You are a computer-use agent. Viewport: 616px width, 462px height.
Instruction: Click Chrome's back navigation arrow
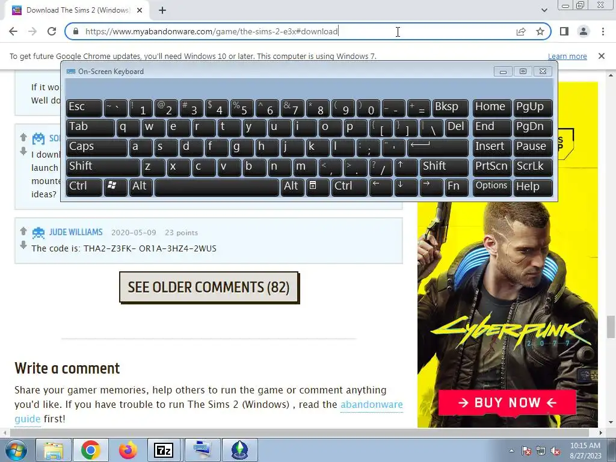(x=13, y=31)
